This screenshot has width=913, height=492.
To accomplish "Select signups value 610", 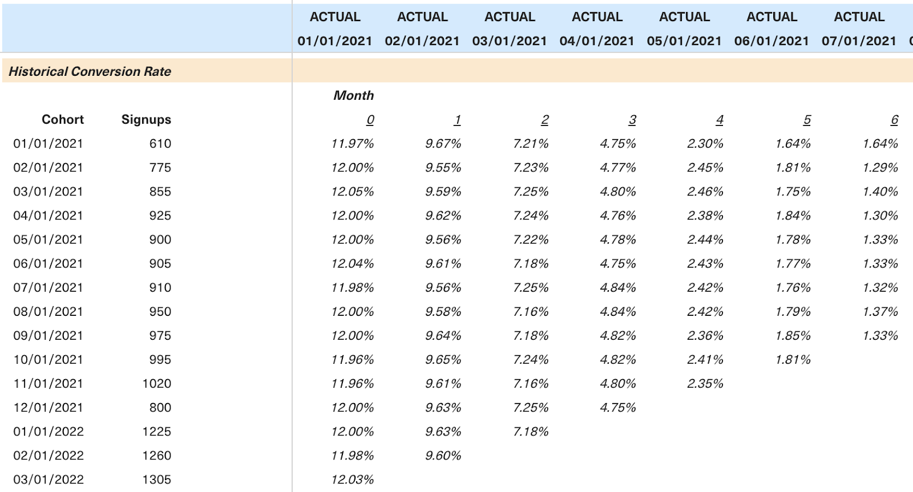I will click(160, 144).
